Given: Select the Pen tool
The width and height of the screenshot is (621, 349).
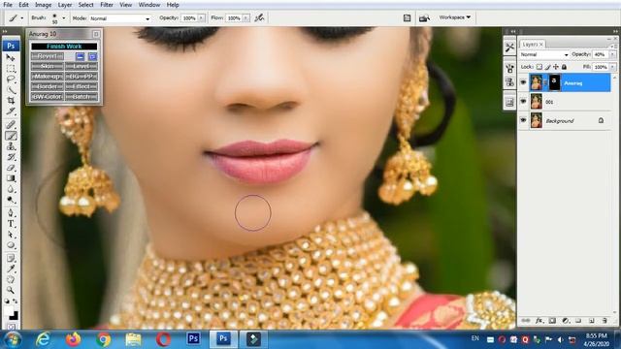Looking at the screenshot, I should coord(11,213).
